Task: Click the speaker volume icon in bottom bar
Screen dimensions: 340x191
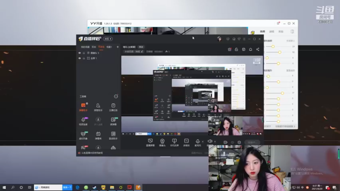Action: pyautogui.click(x=210, y=142)
